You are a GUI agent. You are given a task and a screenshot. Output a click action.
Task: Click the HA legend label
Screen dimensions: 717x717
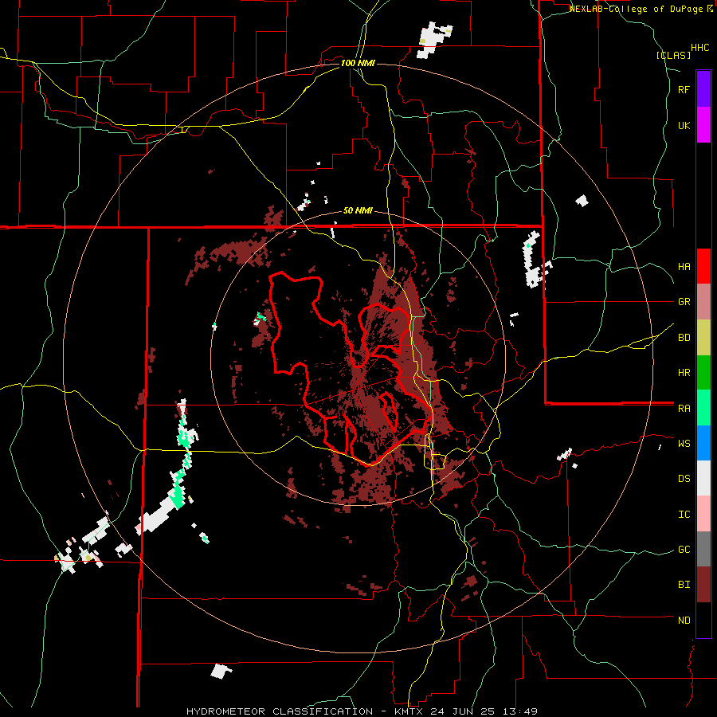tap(684, 266)
